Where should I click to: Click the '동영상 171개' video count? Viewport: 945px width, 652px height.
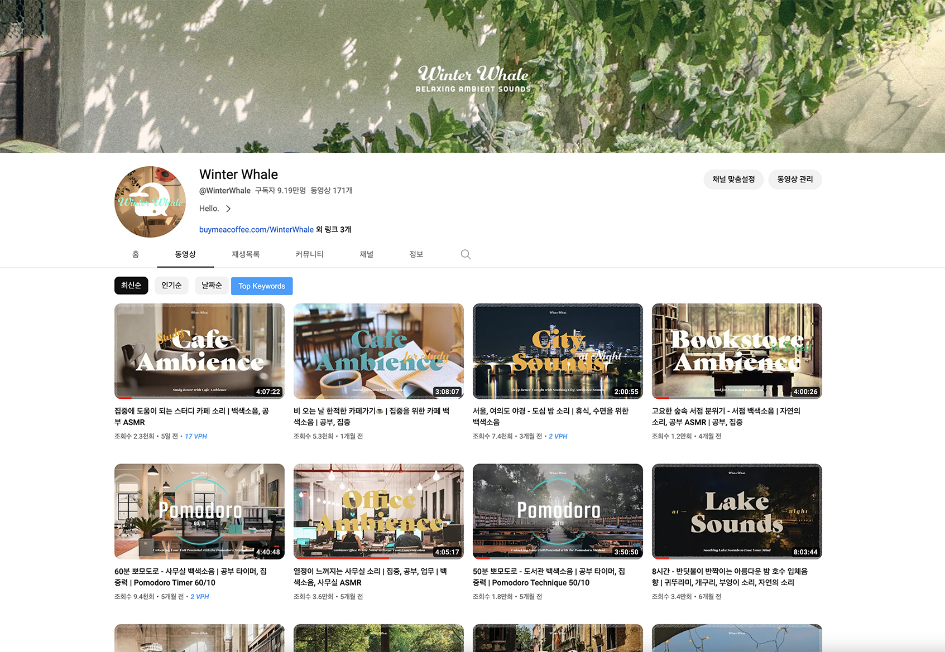click(x=332, y=191)
